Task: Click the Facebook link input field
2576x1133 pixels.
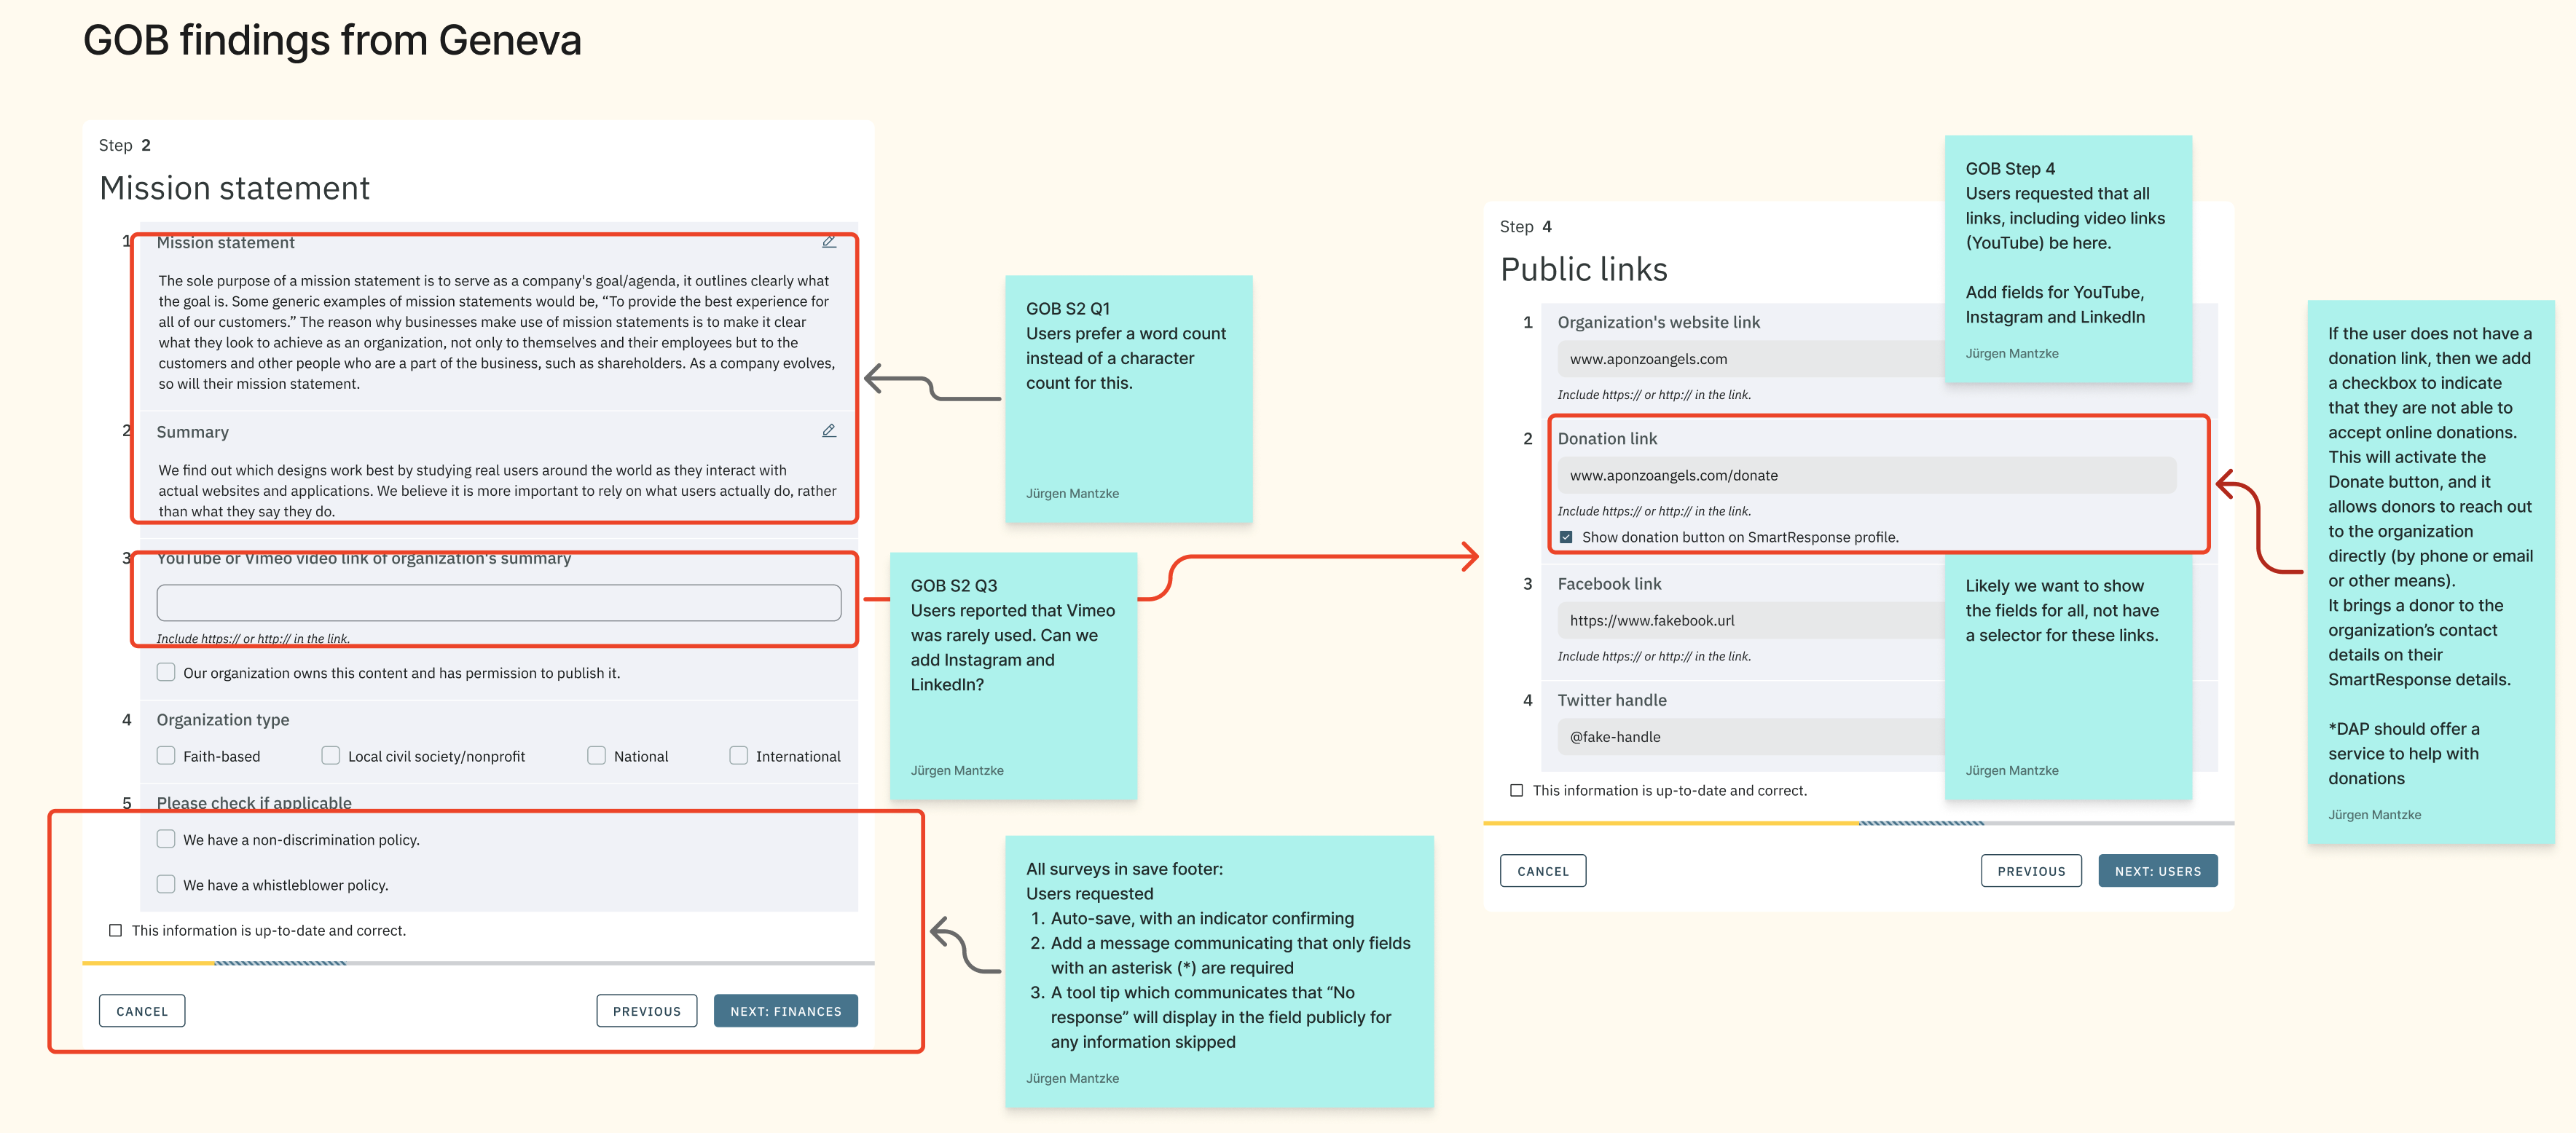Action: (x=1751, y=620)
